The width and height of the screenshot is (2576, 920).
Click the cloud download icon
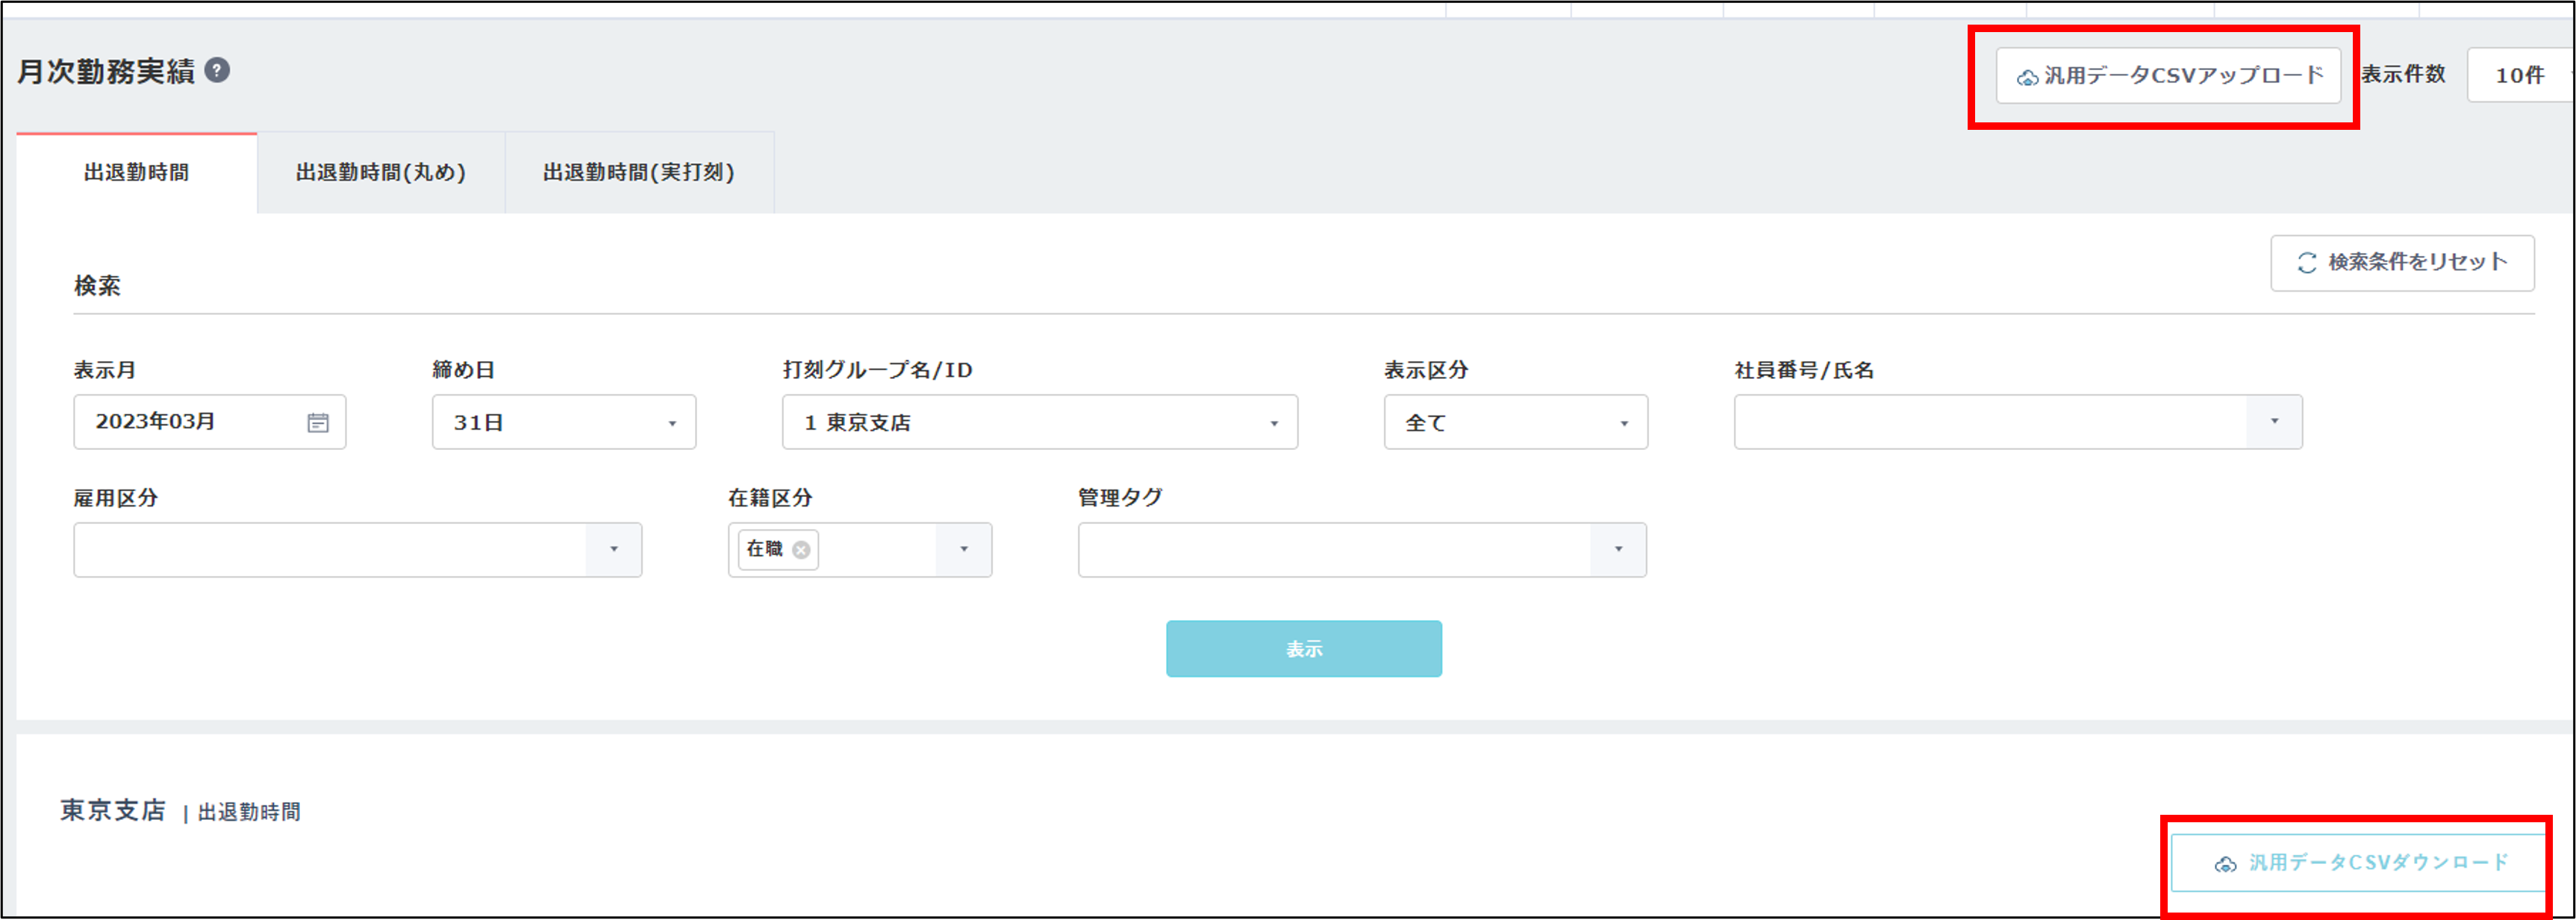point(2225,864)
